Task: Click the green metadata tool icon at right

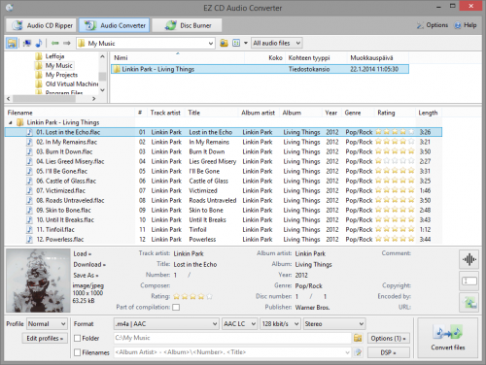Action: tap(469, 302)
